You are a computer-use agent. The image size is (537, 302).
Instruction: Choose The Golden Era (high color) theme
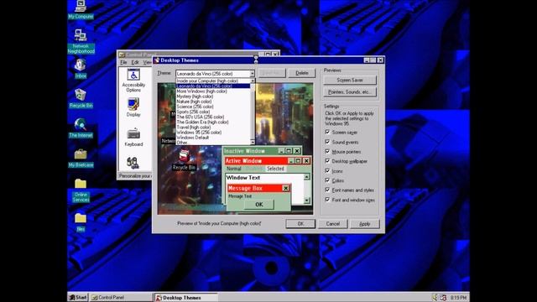(x=213, y=122)
